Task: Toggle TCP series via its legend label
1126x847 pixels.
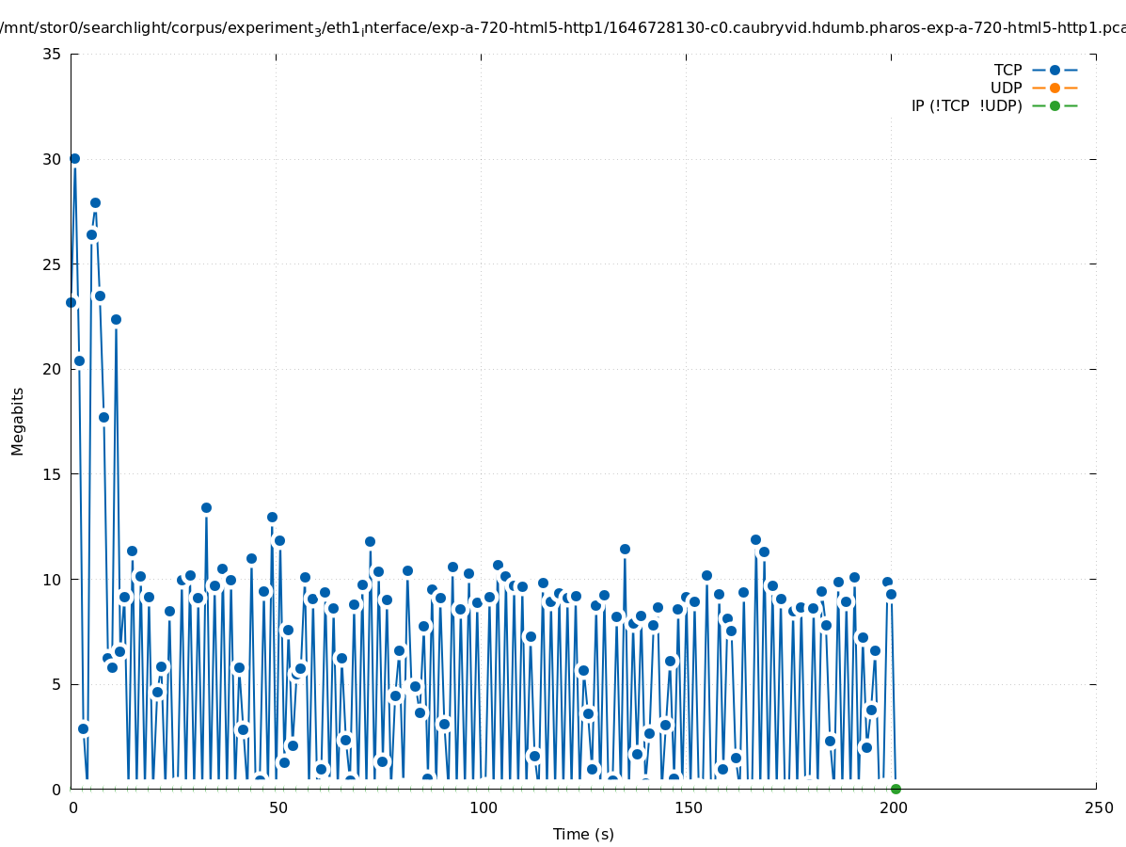Action: 1007,70
